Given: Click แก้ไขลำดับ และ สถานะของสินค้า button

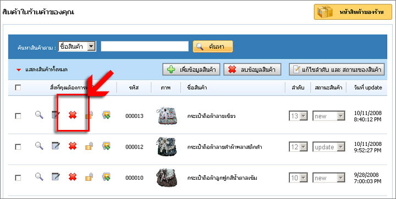Looking at the screenshot, I should [x=337, y=70].
